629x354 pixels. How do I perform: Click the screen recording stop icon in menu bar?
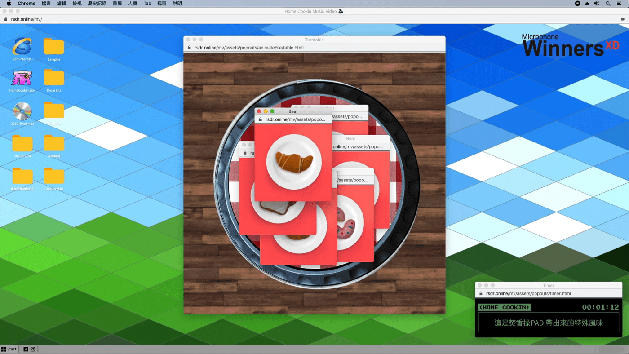click(x=577, y=3)
